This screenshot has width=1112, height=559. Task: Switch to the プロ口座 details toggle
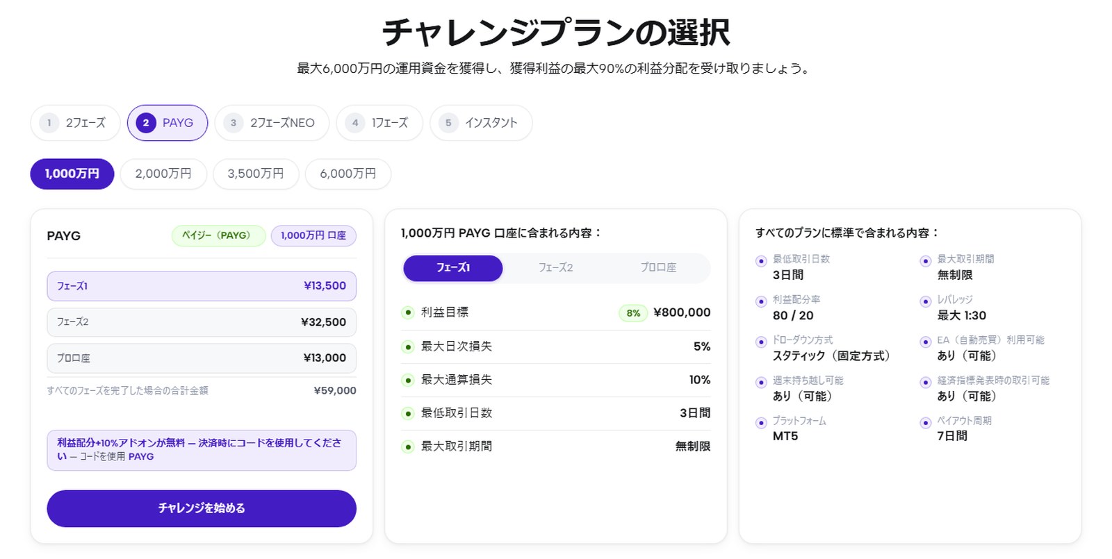tap(658, 268)
